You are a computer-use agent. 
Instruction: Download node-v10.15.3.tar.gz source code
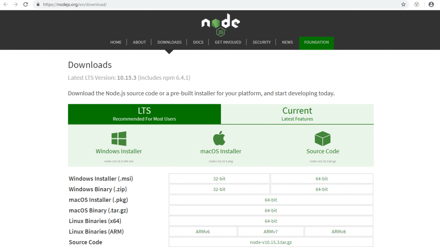click(271, 242)
